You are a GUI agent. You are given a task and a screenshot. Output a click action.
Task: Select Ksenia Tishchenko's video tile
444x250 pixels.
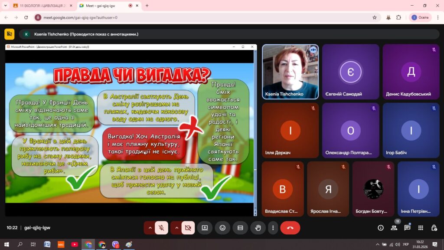290,72
